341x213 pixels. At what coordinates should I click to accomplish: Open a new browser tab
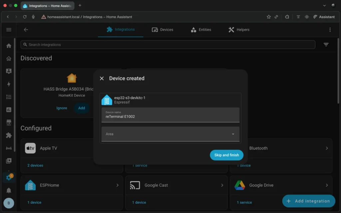(80, 5)
